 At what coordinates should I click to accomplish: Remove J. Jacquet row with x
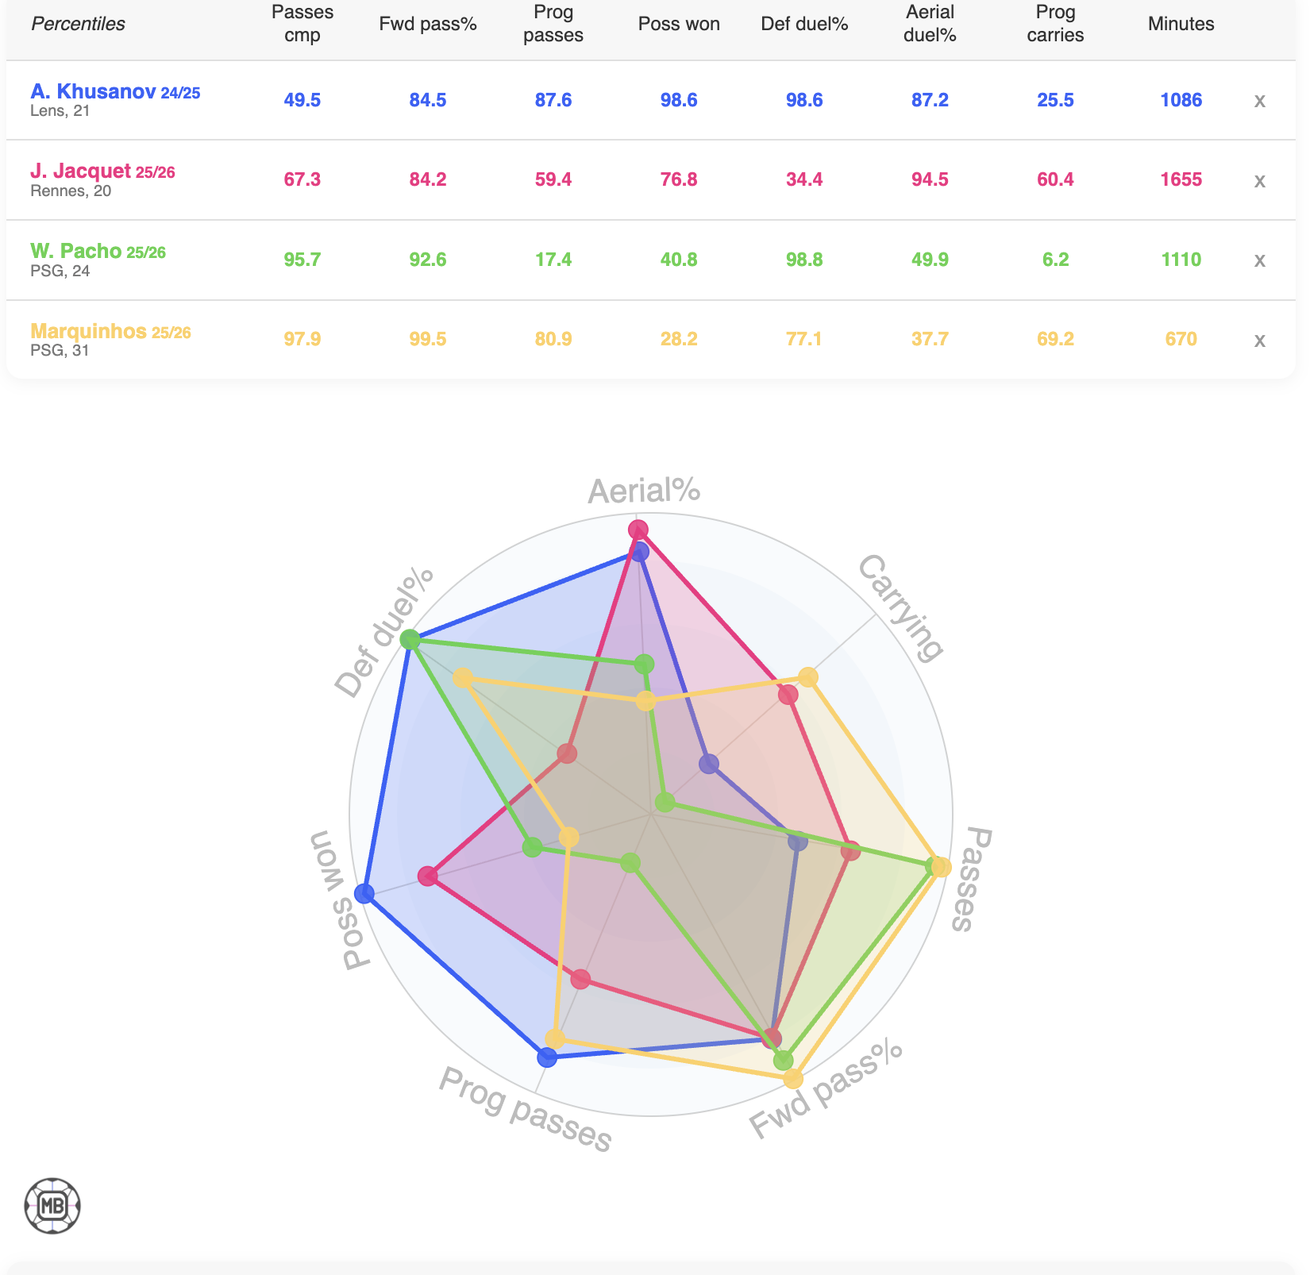pos(1259,181)
